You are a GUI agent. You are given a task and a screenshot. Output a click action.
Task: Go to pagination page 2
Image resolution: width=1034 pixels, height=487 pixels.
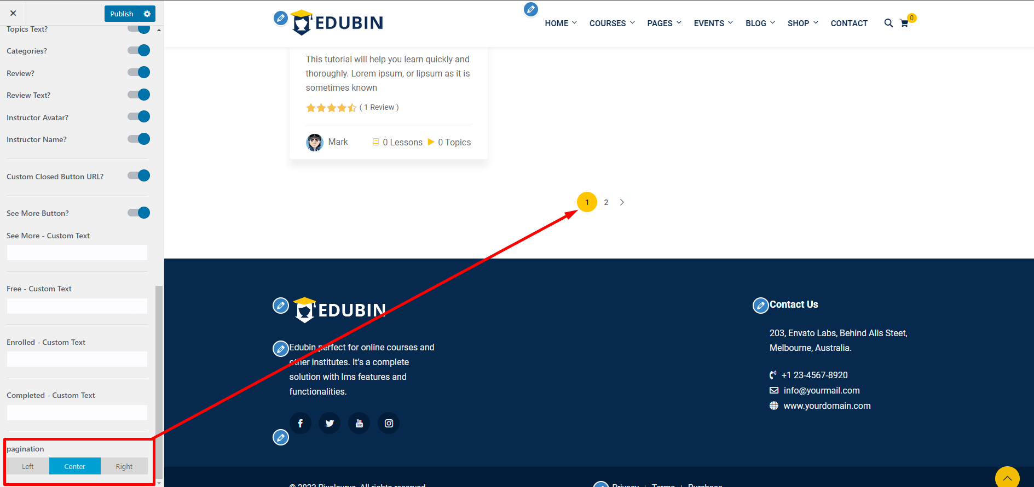tap(606, 202)
